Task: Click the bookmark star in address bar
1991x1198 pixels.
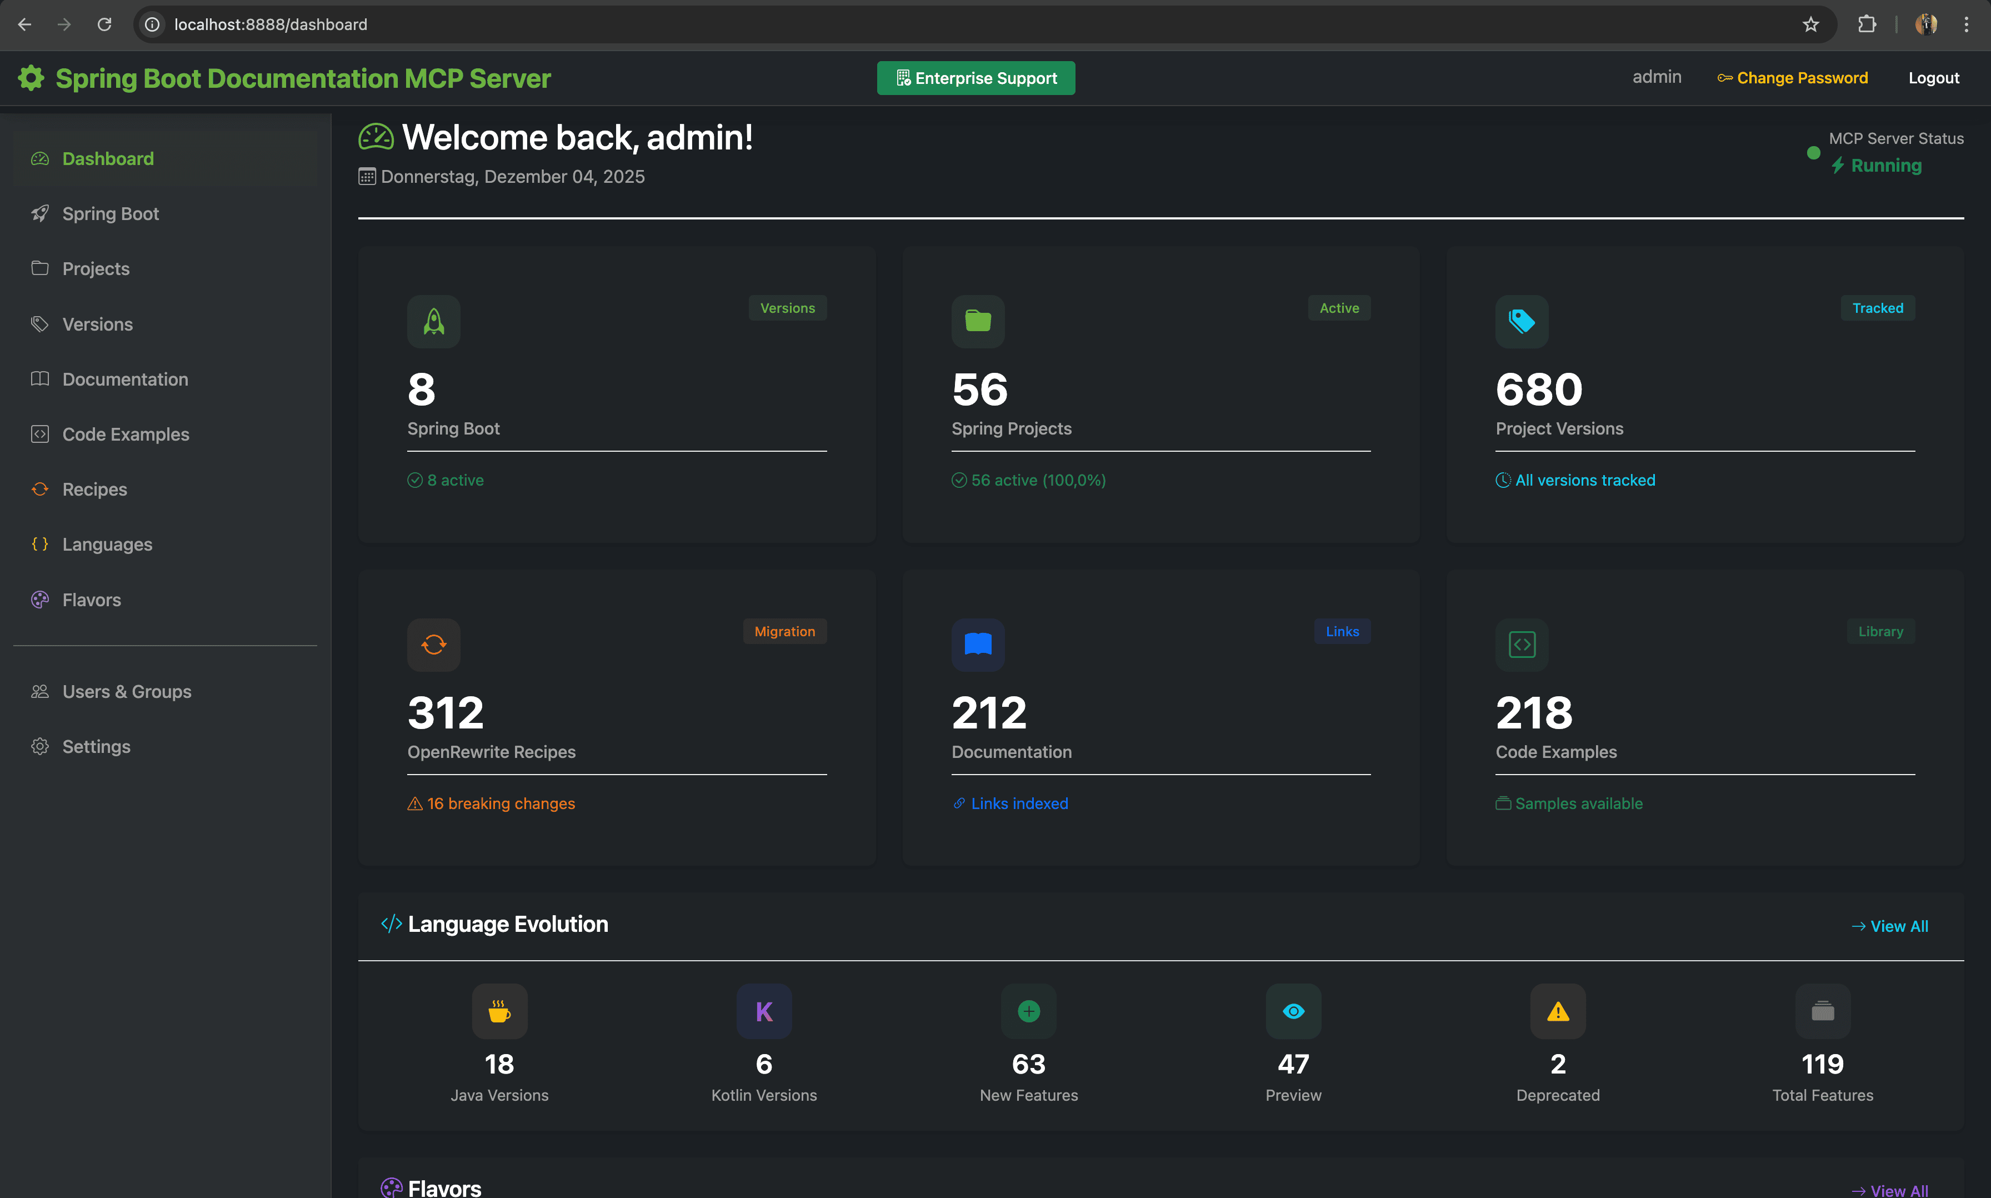Action: tap(1810, 24)
